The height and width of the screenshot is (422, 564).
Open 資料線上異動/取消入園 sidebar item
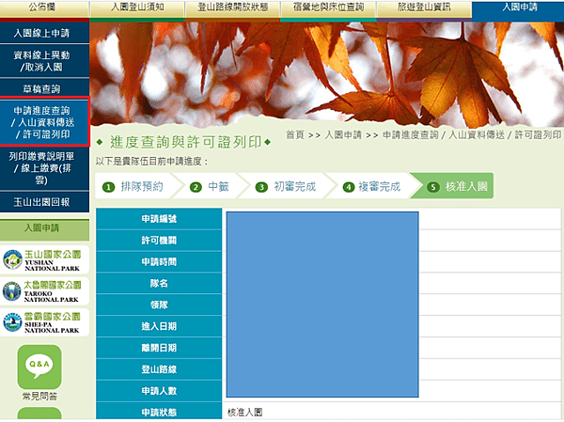[x=44, y=61]
